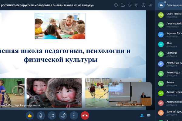The height and width of the screenshot is (121, 182).
Task: Toggle the camera on or off
Action: pos(52,115)
